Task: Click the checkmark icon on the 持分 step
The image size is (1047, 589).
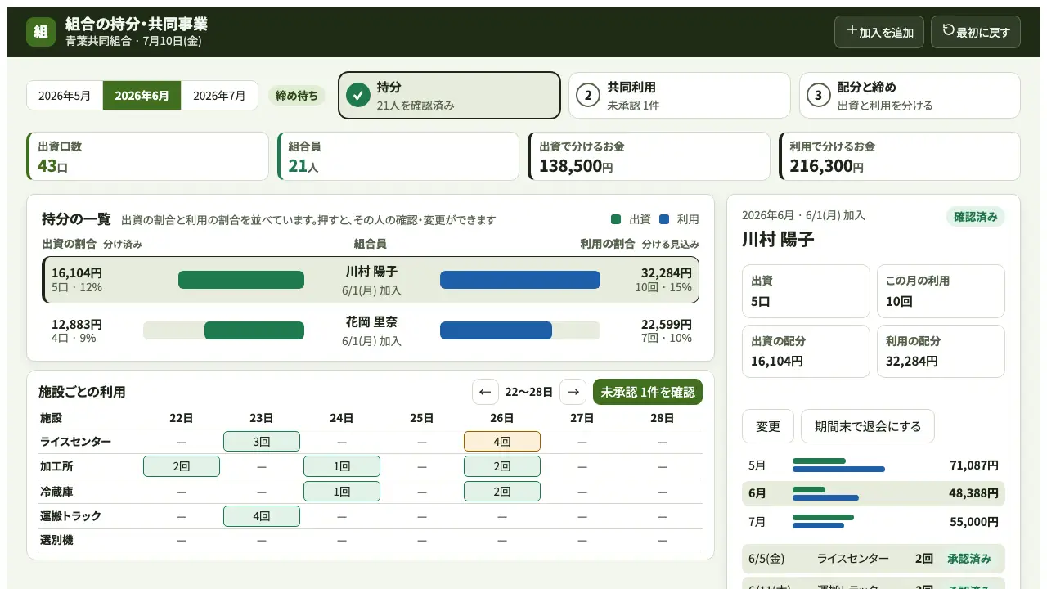Action: click(358, 95)
